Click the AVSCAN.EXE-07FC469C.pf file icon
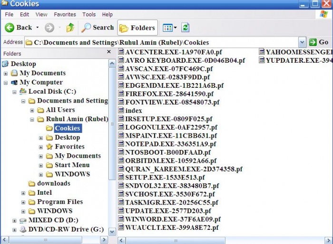The width and height of the screenshot is (333, 244). pyautogui.click(x=121, y=68)
